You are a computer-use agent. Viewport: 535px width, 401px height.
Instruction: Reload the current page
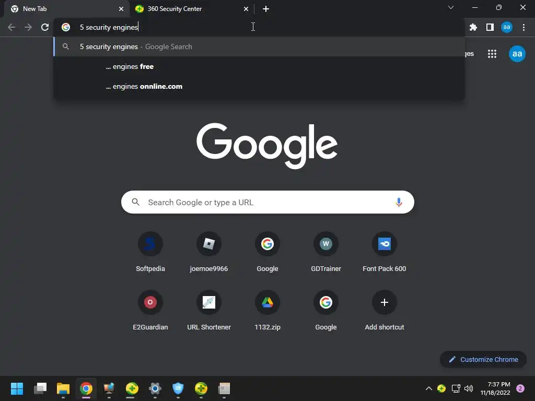click(x=45, y=27)
